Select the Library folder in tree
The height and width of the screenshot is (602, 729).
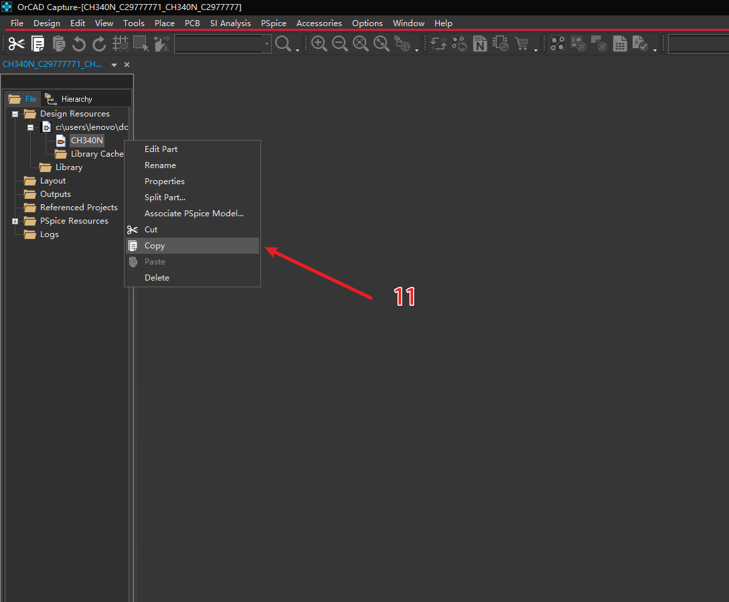click(68, 167)
